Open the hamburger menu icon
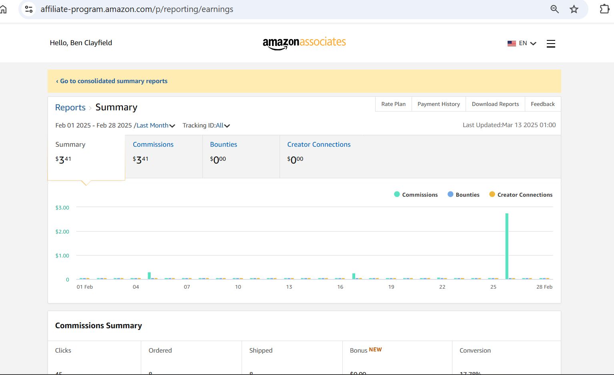The image size is (614, 375). [551, 44]
